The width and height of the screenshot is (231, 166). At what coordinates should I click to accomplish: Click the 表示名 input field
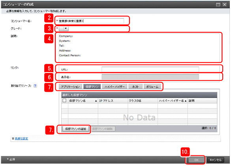(x=150, y=77)
